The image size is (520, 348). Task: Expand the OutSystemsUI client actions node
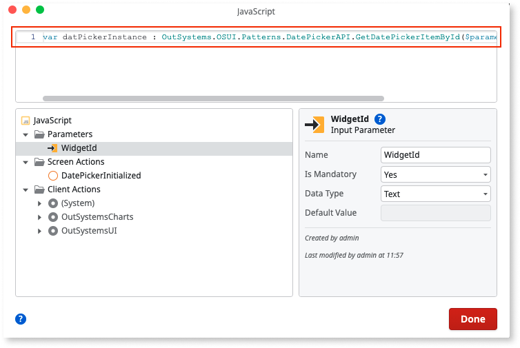39,231
